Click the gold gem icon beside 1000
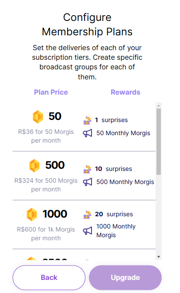The height and width of the screenshot is (293, 180). pos(32,215)
